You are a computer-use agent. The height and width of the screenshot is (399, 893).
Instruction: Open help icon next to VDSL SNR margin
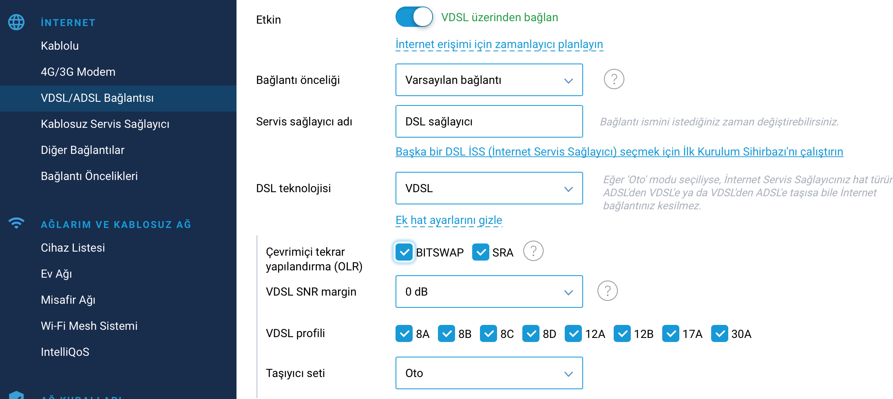coord(608,291)
